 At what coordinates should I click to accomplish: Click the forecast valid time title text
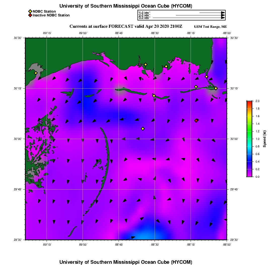point(126,26)
